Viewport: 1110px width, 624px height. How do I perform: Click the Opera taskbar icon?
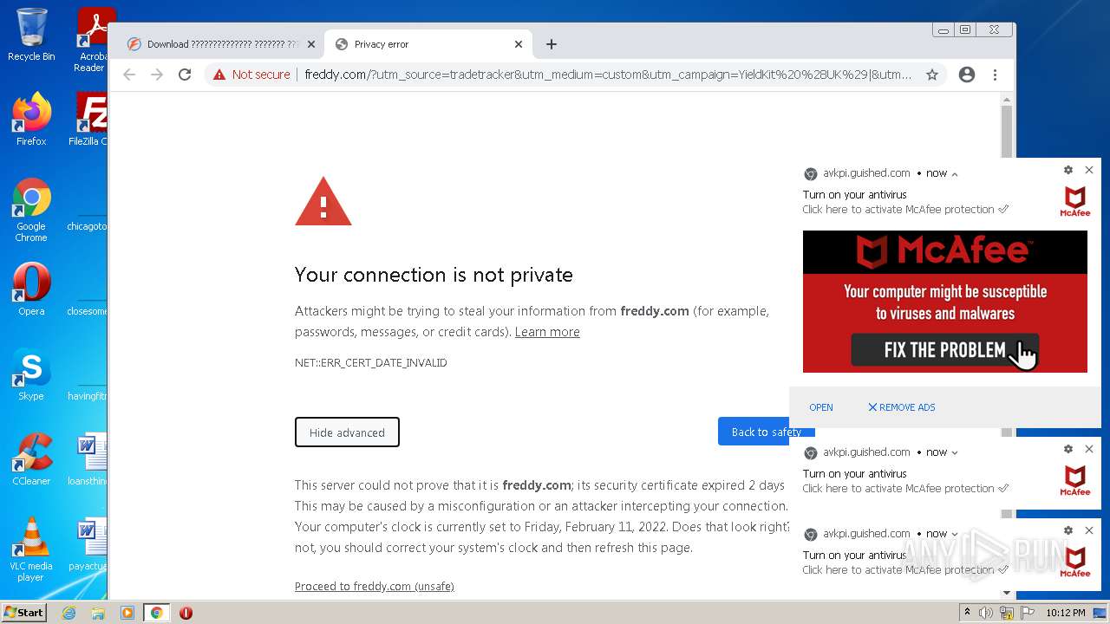click(x=186, y=613)
